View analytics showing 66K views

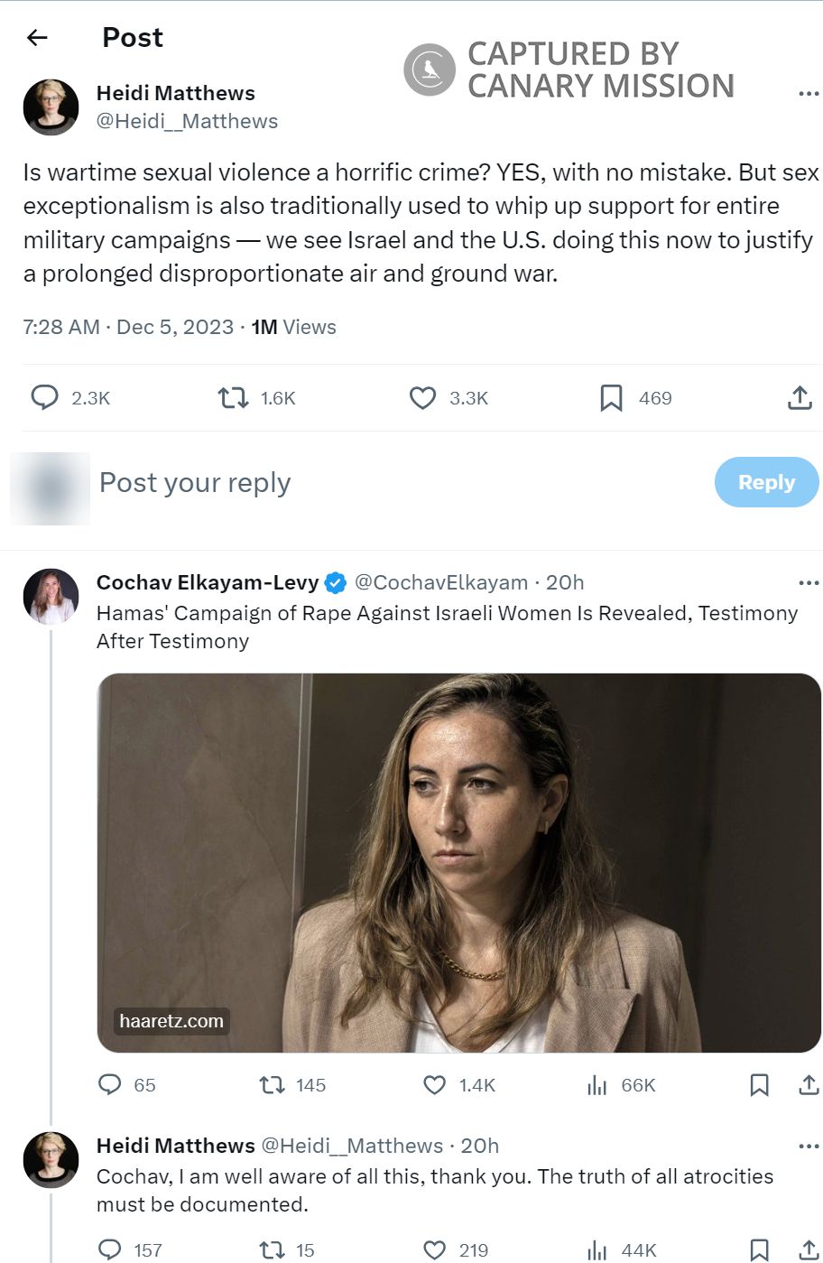(597, 1084)
